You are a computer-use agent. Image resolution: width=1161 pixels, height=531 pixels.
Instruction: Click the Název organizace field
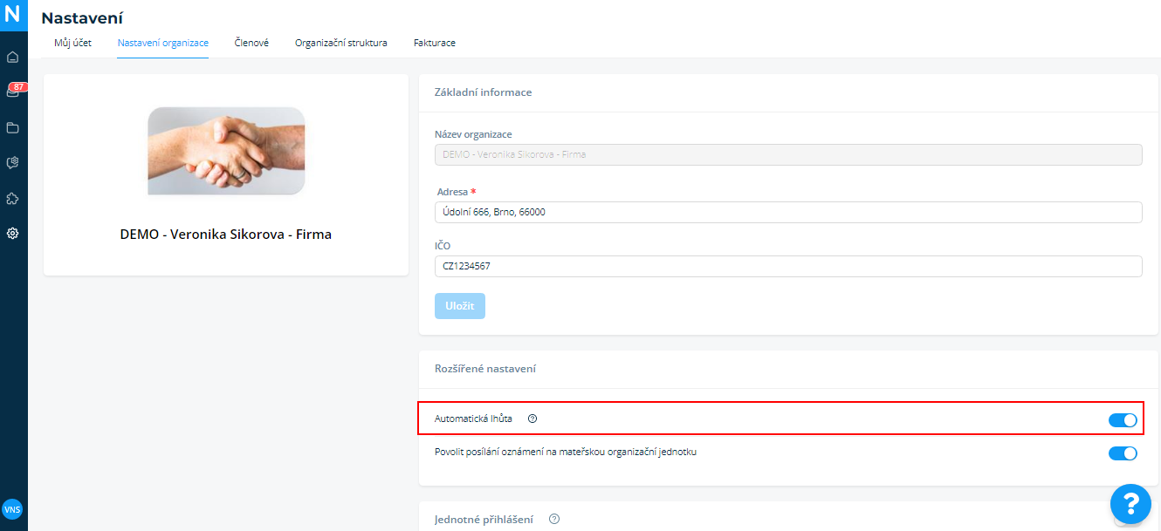pos(788,154)
